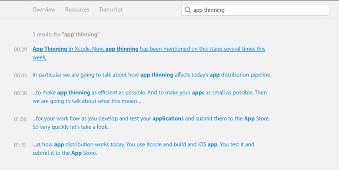Click the 00:45 timestamp

(20, 76)
